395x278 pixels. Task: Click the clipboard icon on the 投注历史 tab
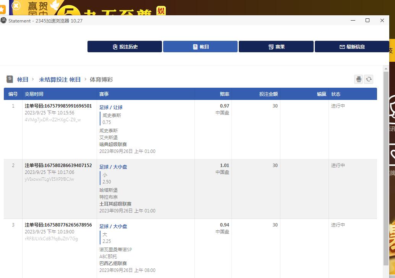pos(115,47)
